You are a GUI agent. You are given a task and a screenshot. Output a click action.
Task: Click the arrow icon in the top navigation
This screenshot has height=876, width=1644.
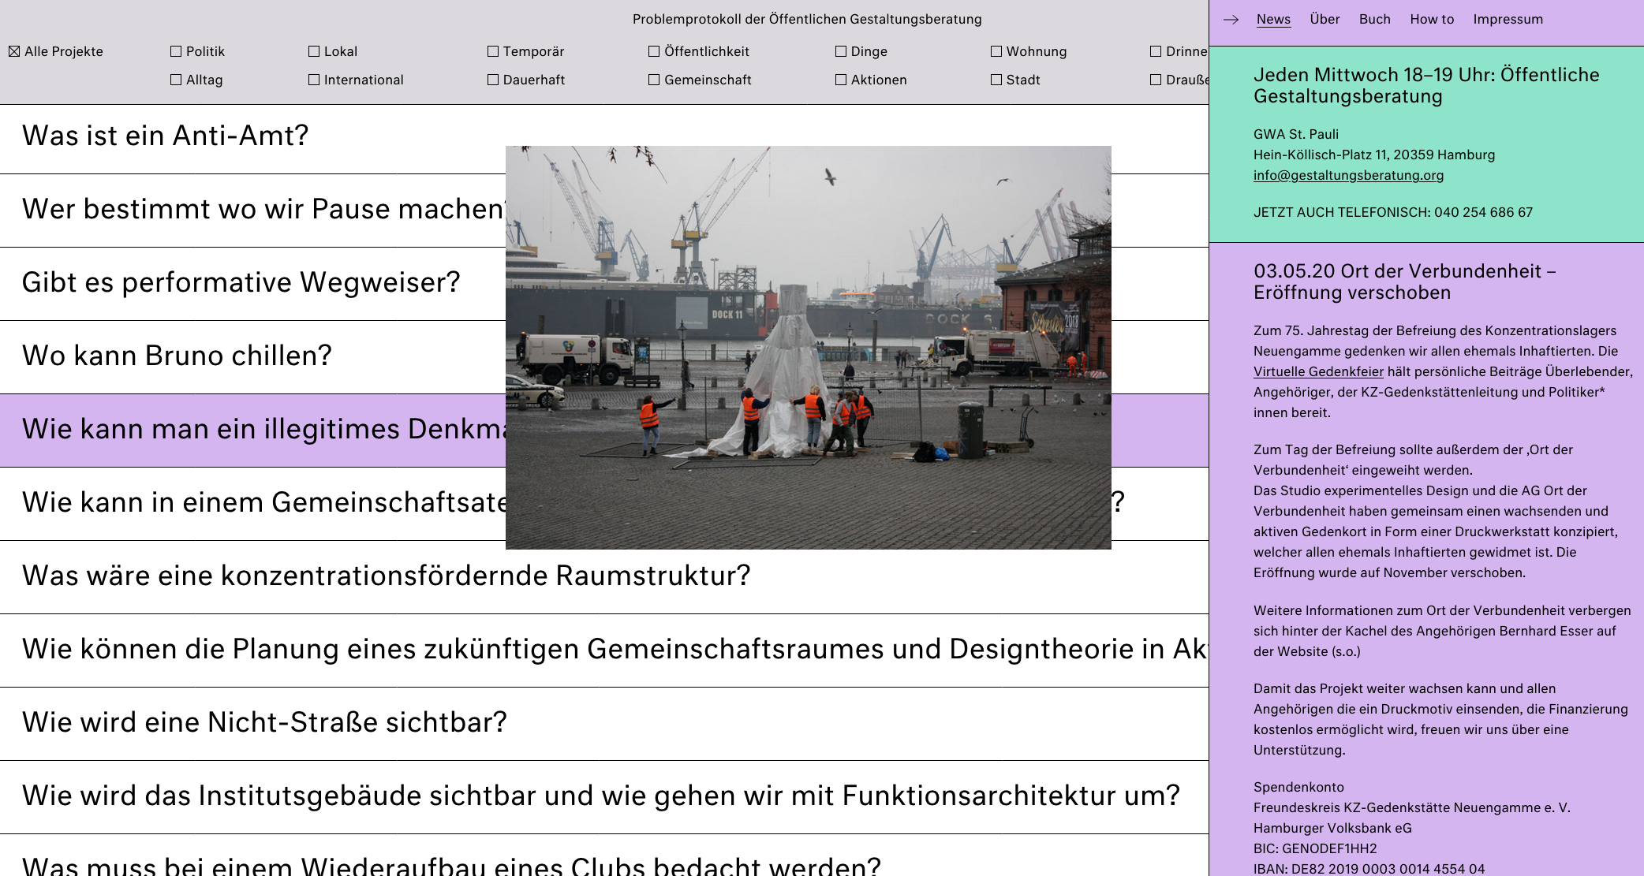(x=1231, y=19)
